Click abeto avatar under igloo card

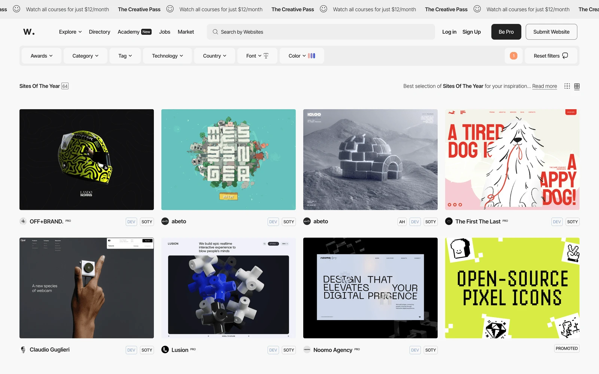[307, 221]
